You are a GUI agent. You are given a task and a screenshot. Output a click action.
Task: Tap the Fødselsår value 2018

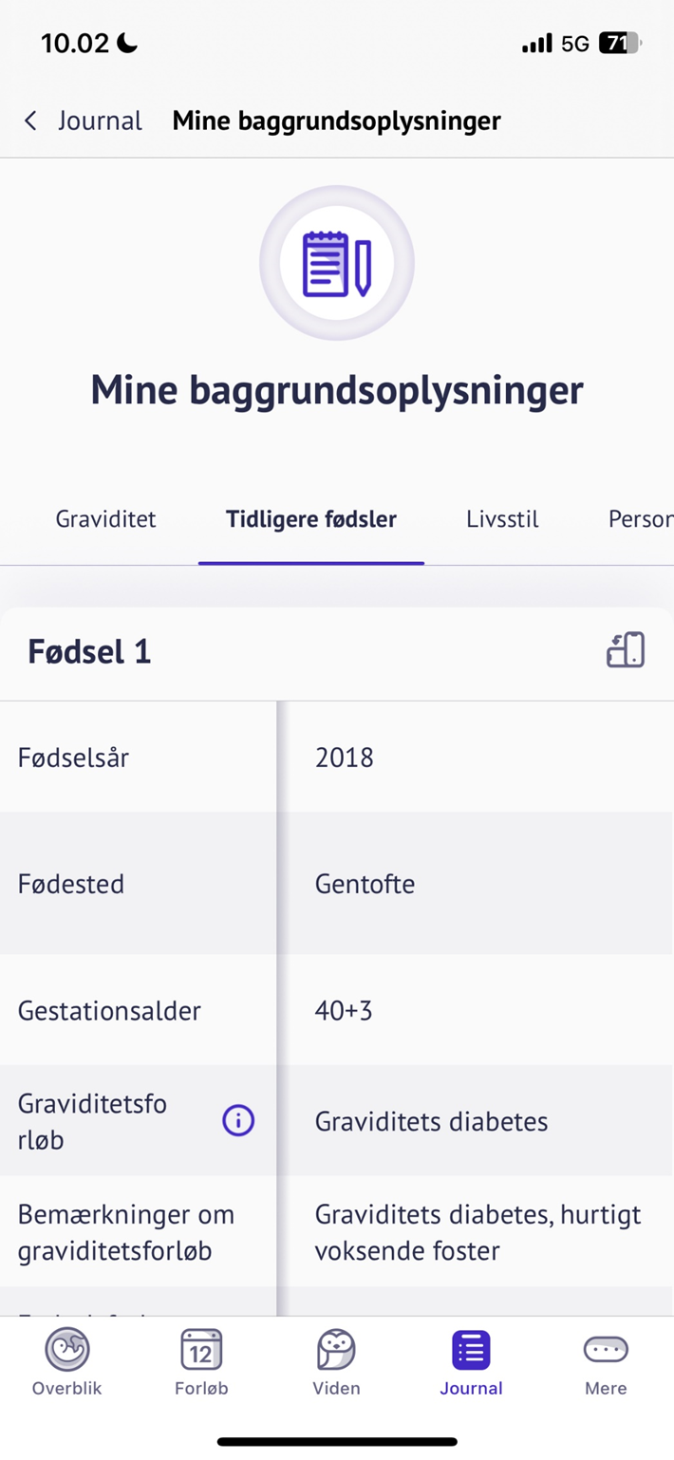pyautogui.click(x=345, y=758)
